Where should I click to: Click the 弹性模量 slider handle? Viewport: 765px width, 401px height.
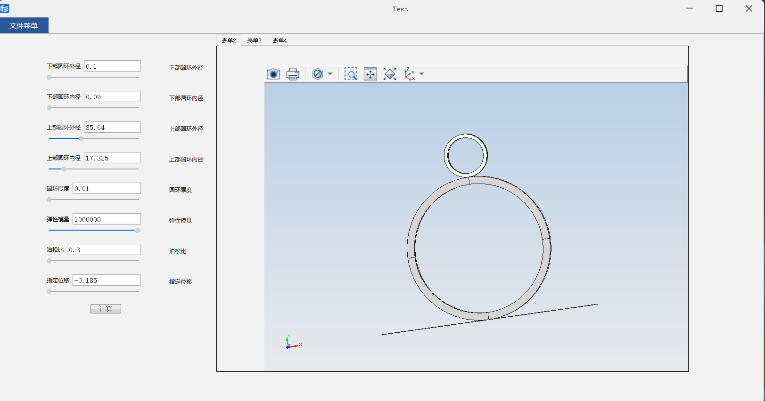click(138, 230)
